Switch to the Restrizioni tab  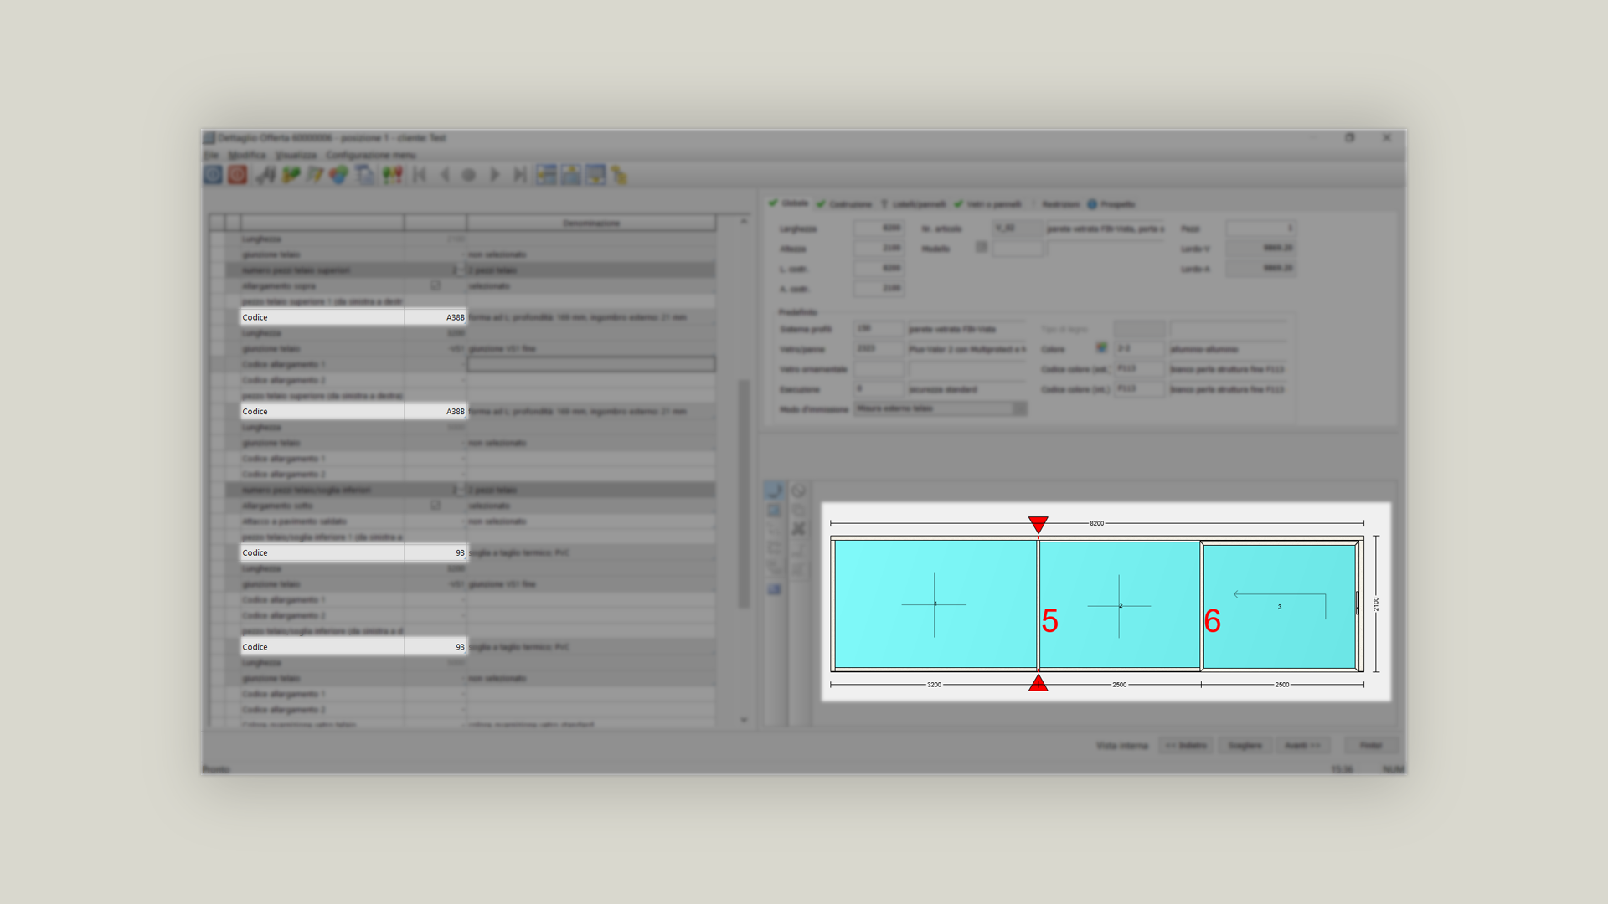click(1055, 204)
